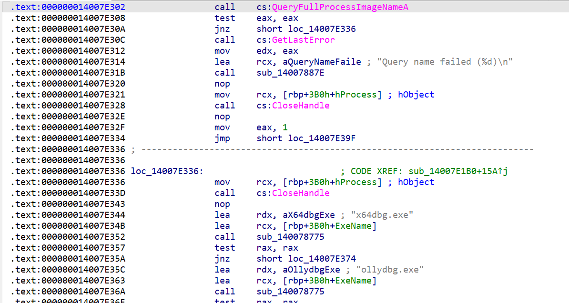
Task: Select the address .text:000000014007E302
Action: (x=68, y=7)
